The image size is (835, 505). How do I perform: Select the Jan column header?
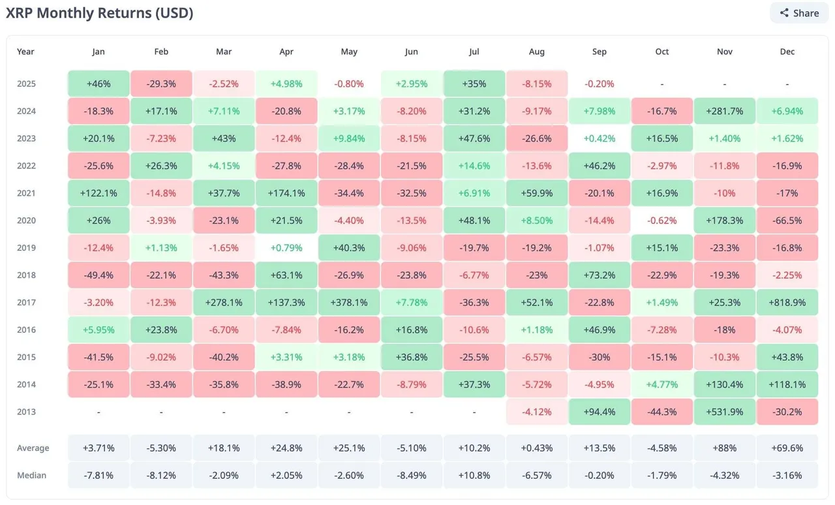pos(99,52)
